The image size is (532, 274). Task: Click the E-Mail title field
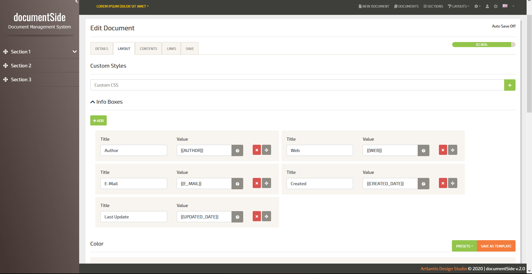pos(134,183)
